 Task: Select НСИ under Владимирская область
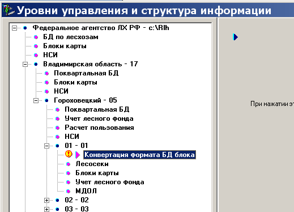(61, 91)
